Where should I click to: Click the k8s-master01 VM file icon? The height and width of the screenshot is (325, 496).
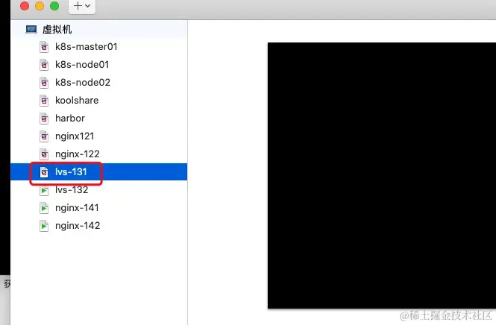click(x=44, y=47)
